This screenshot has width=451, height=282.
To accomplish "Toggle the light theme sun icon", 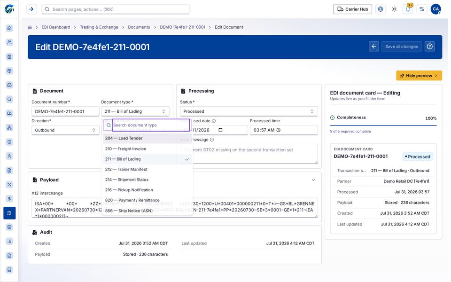I will (x=394, y=9).
